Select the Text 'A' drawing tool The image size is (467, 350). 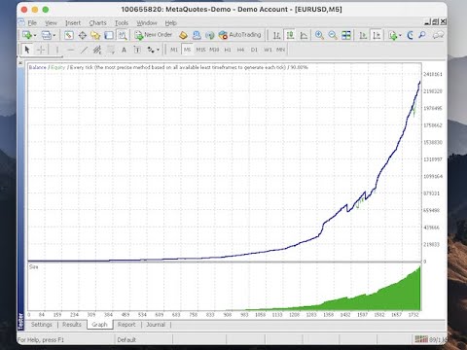pos(124,50)
